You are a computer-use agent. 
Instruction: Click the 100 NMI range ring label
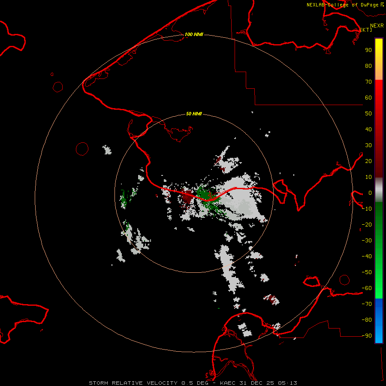pyautogui.click(x=194, y=34)
